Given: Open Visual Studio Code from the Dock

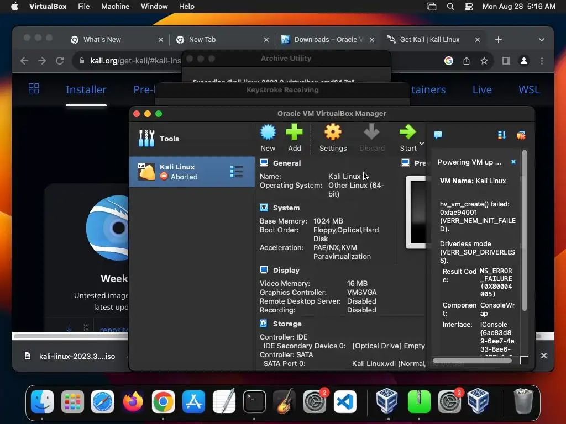Looking at the screenshot, I should (x=345, y=401).
